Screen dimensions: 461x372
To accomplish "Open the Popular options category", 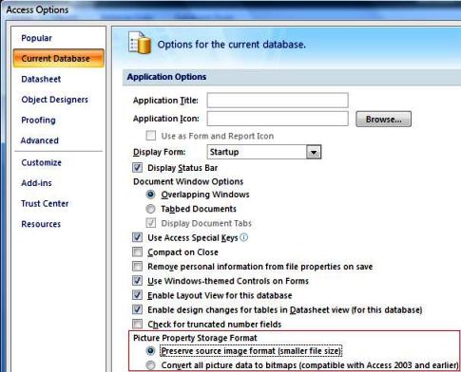I will 36,38.
